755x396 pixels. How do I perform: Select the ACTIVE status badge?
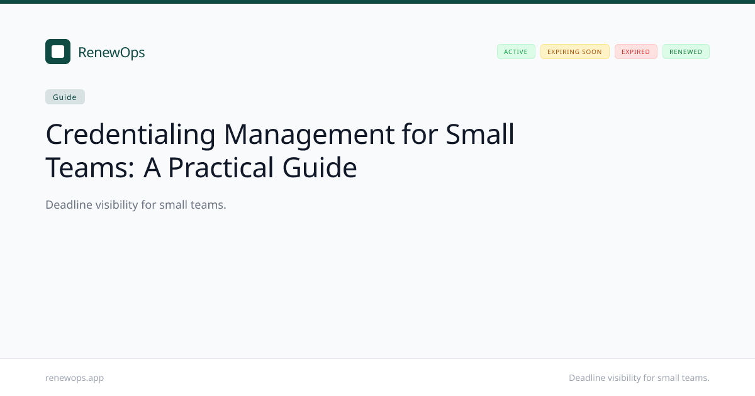516,52
